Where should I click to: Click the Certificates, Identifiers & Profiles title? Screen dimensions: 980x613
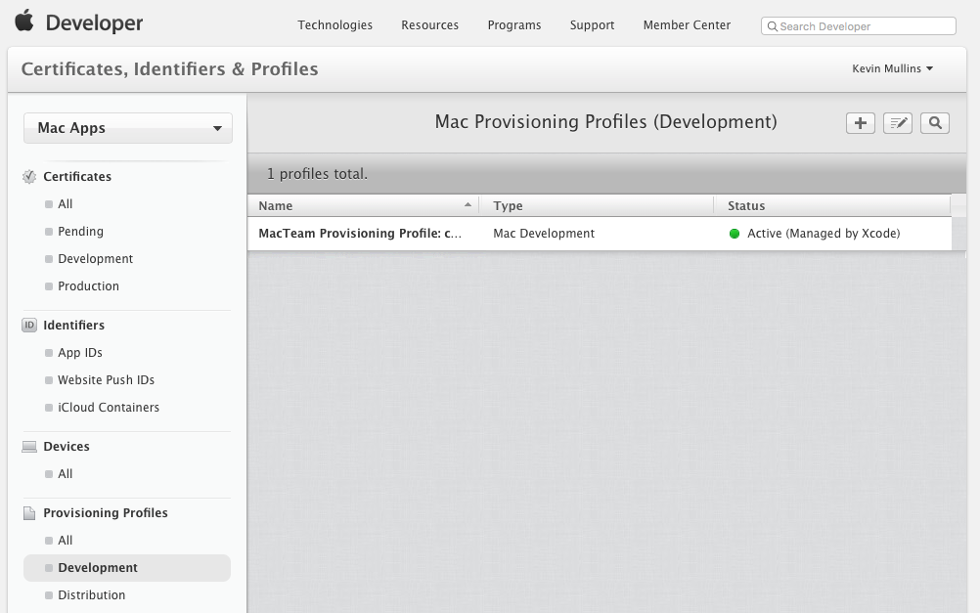tap(169, 68)
